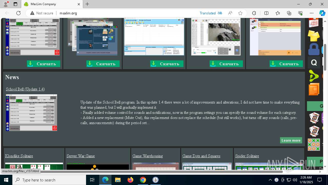Refresh the page with the reload icon
328x185 pixels.
pos(18,13)
